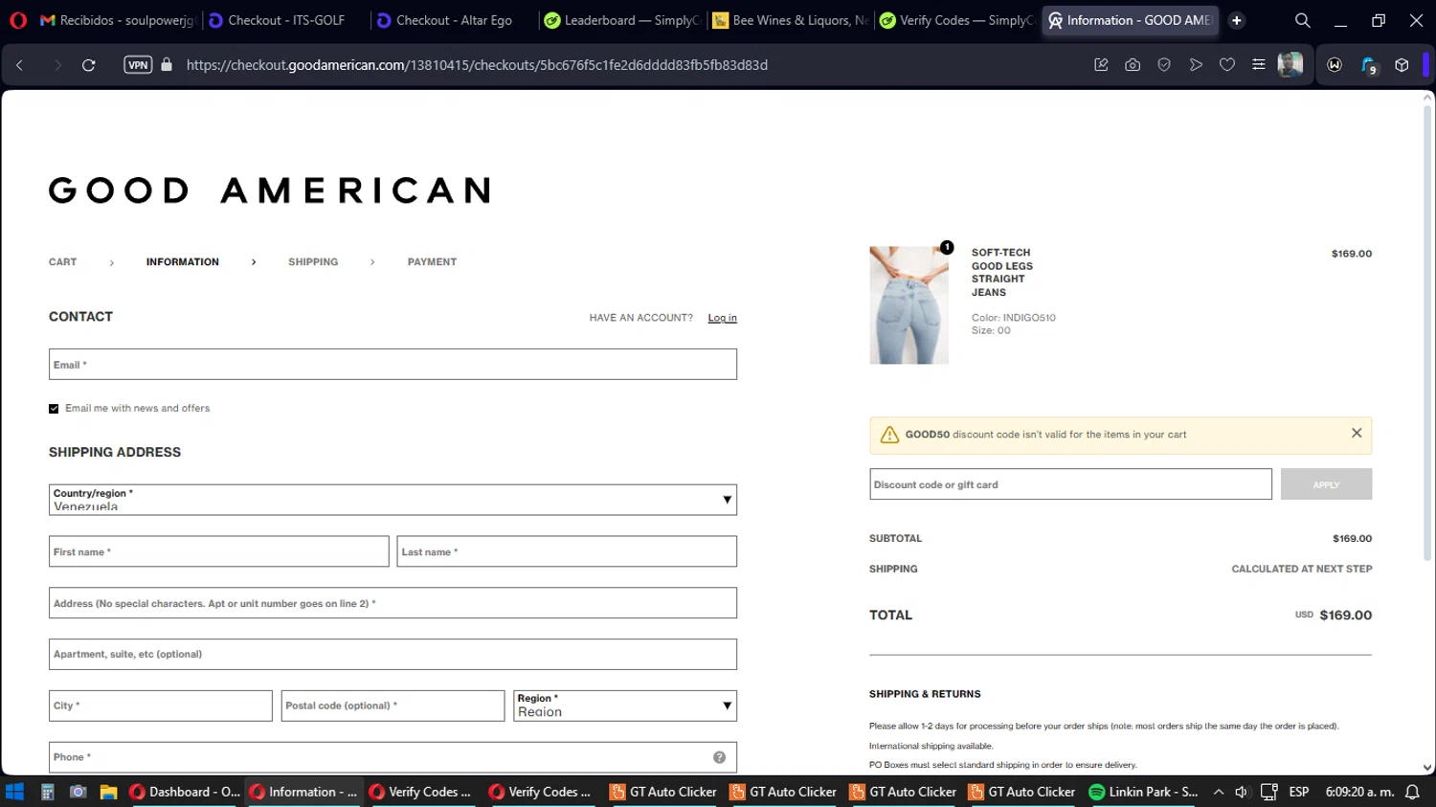Switch to Leaderboard SimplyCodes tab

click(622, 20)
